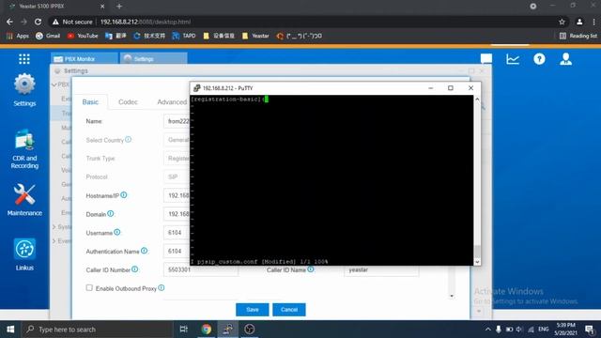This screenshot has width=601, height=338.
Task: Click the Windows search box
Action: pos(98,330)
